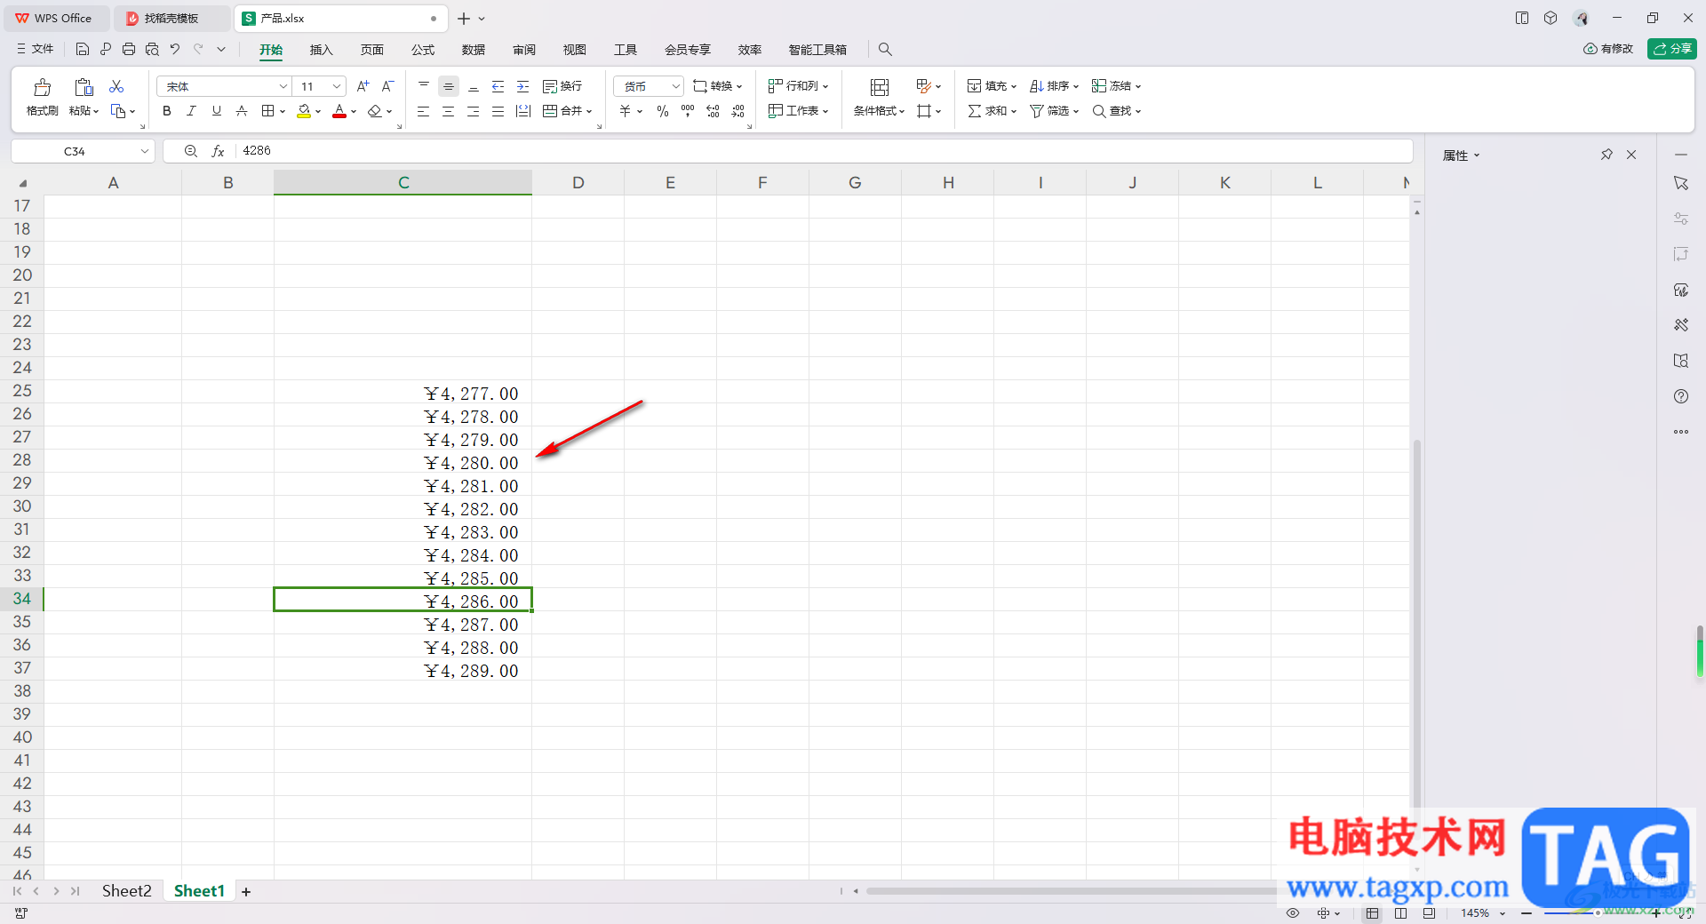The image size is (1706, 924).
Task: Click the save icon in quick access toolbar
Action: tap(83, 49)
